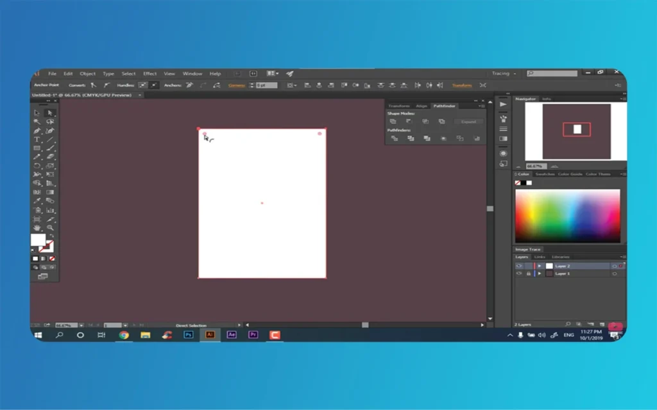
Task: Toggle visibility of Layer 1
Action: click(519, 274)
